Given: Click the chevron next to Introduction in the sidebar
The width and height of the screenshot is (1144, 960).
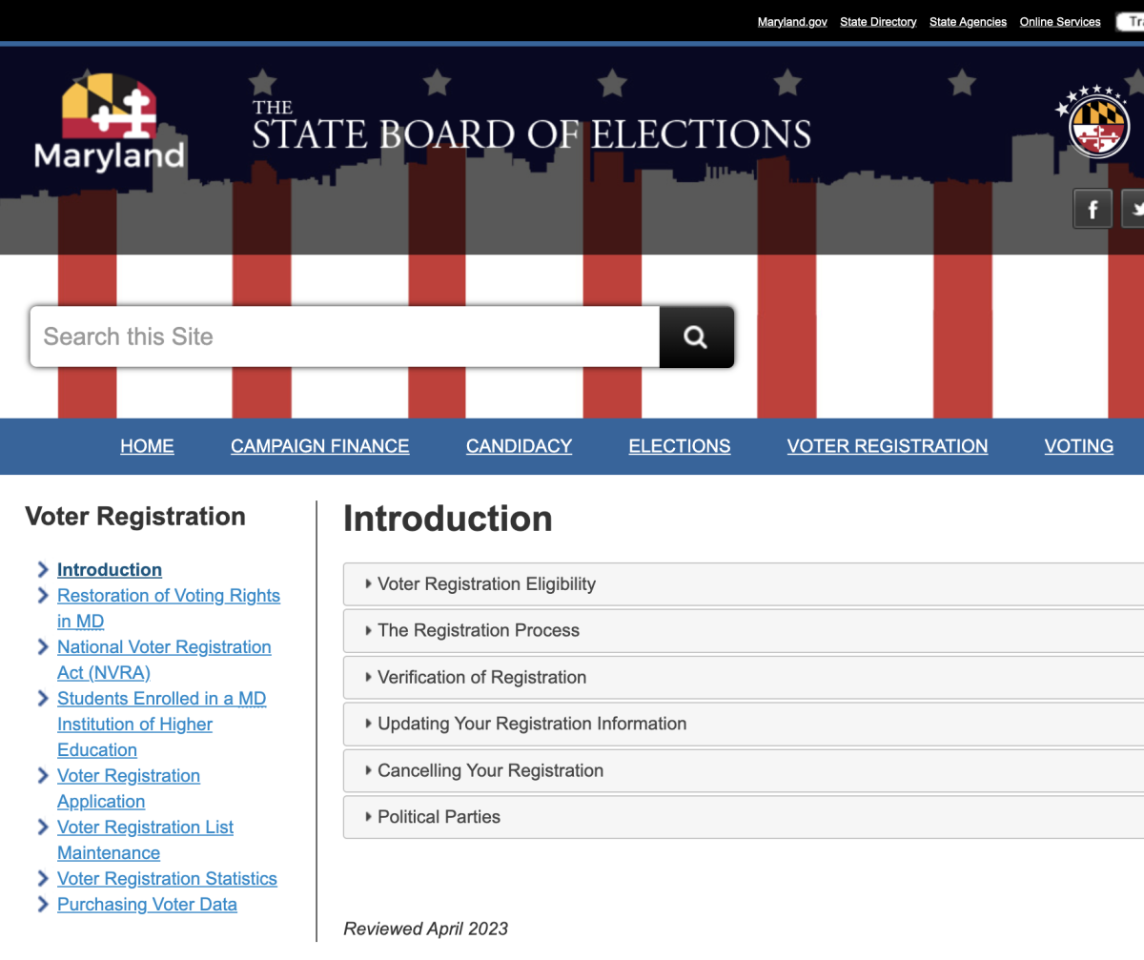Looking at the screenshot, I should pyautogui.click(x=42, y=570).
